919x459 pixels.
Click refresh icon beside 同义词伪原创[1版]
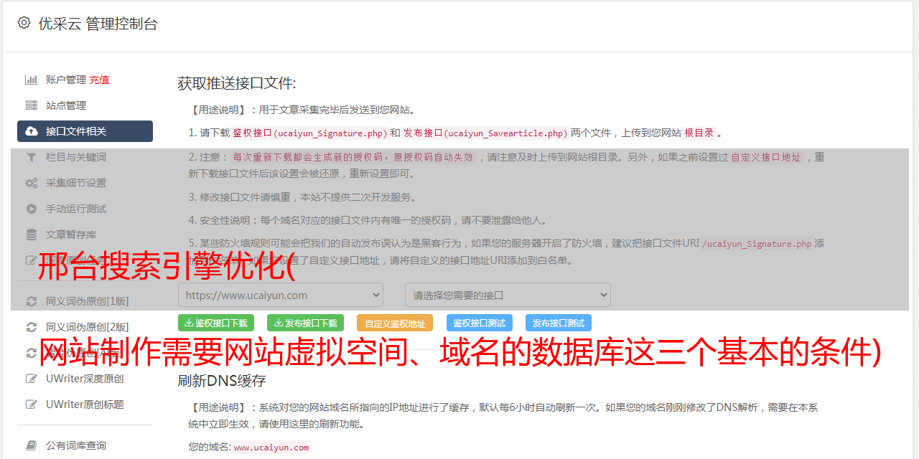pyautogui.click(x=32, y=301)
